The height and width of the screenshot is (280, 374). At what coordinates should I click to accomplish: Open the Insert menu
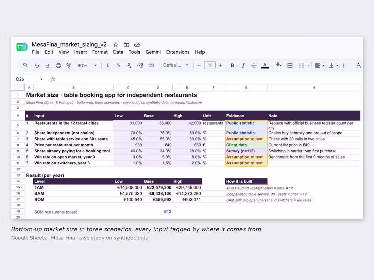pos(80,52)
